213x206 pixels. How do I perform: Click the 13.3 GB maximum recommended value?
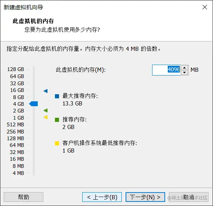72,104
